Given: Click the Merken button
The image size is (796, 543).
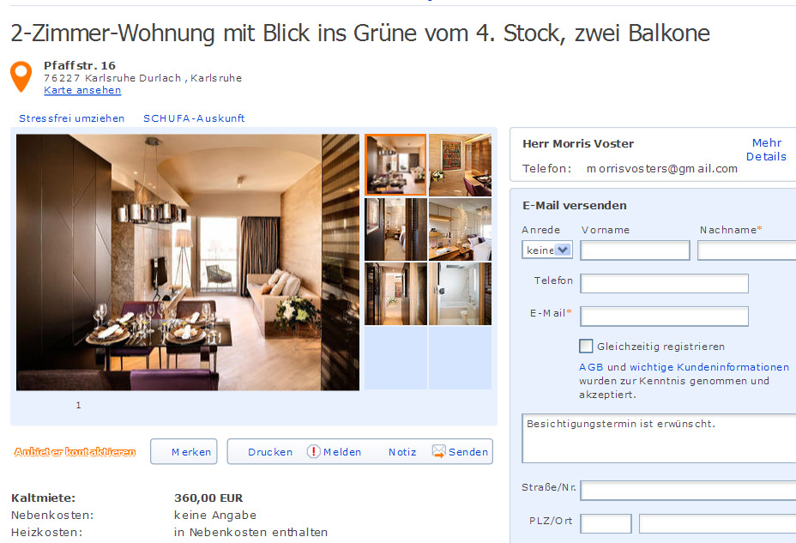Looking at the screenshot, I should tap(184, 452).
